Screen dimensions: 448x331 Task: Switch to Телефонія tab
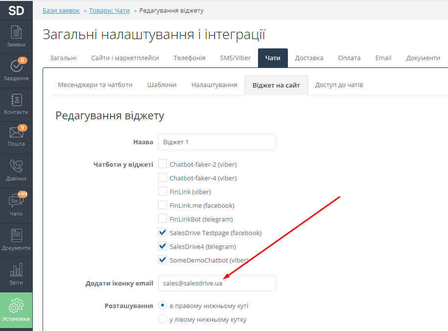pyautogui.click(x=189, y=58)
